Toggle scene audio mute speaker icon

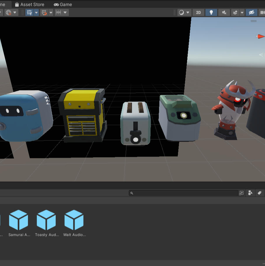pos(224,12)
